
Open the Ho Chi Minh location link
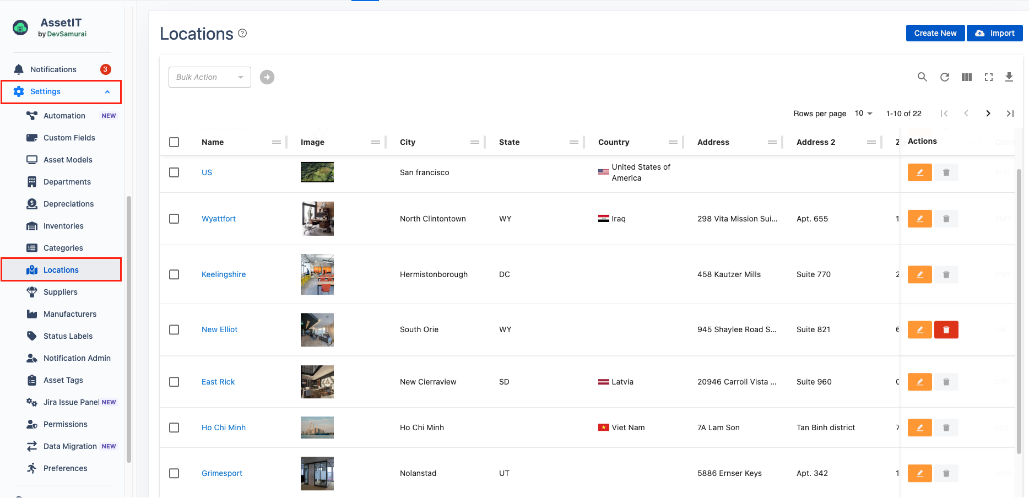223,427
